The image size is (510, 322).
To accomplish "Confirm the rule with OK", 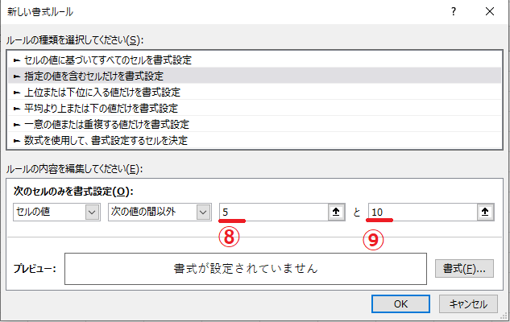I will (x=400, y=303).
